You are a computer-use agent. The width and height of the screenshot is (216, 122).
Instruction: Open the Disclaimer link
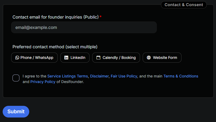coord(99,76)
